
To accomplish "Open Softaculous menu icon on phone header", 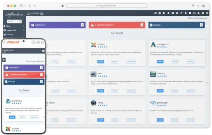I will click(43, 51).
